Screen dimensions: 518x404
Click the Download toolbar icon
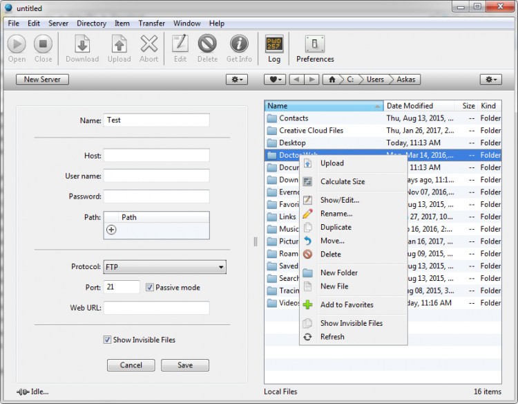82,44
